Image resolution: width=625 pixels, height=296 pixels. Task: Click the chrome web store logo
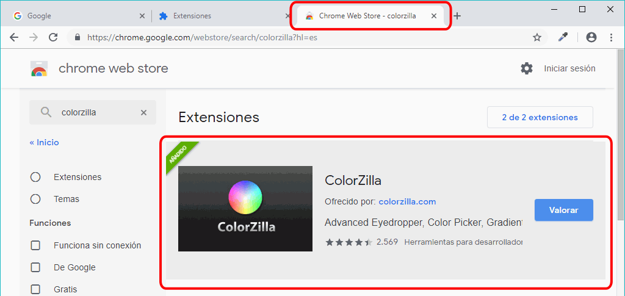pyautogui.click(x=39, y=68)
